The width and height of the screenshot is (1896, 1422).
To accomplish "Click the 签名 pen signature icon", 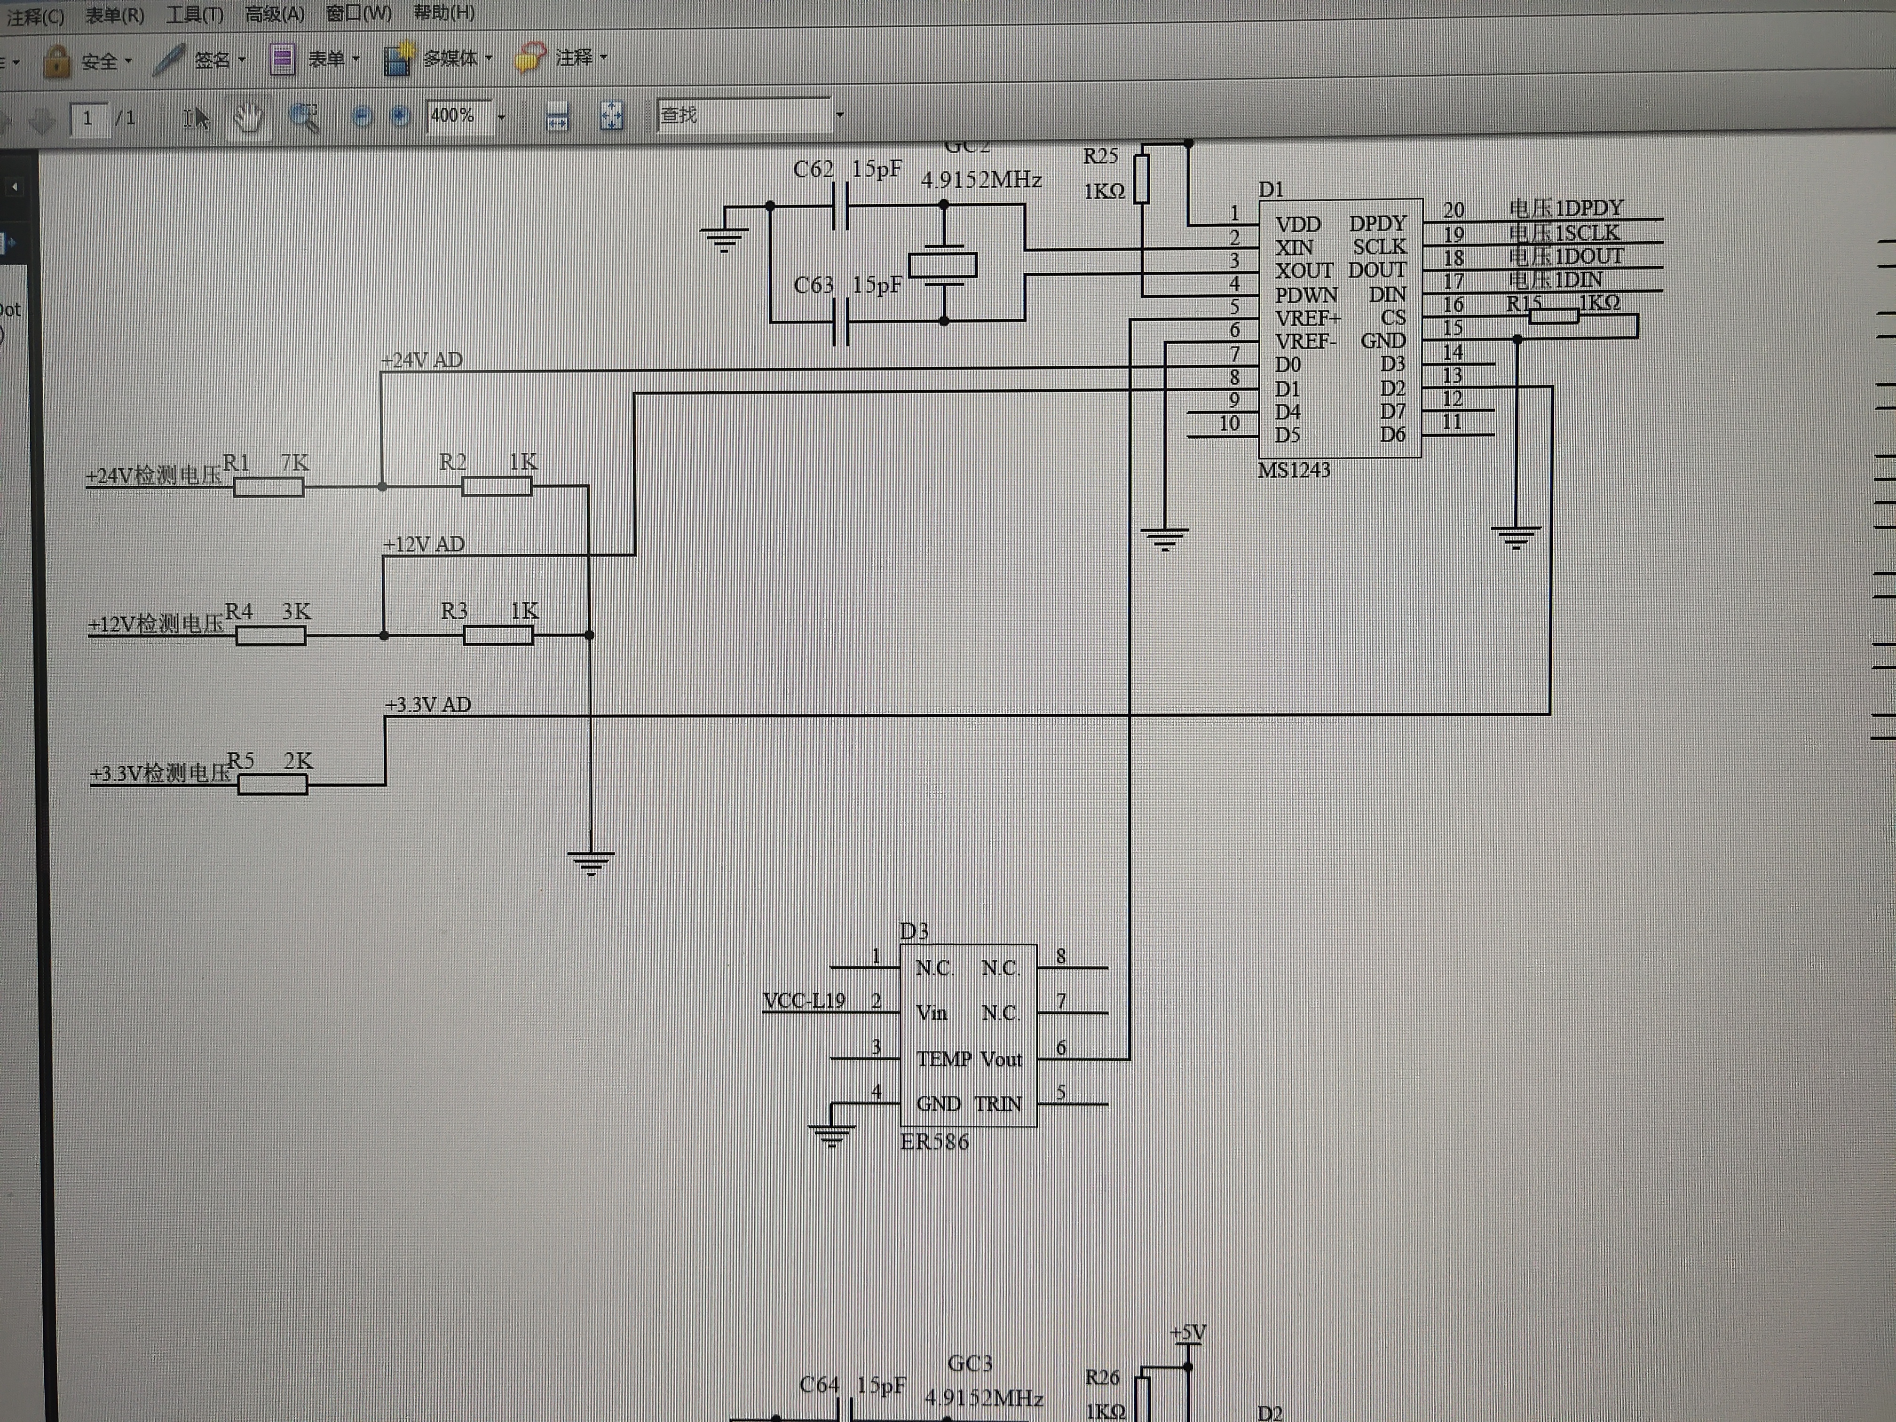I will point(169,60).
